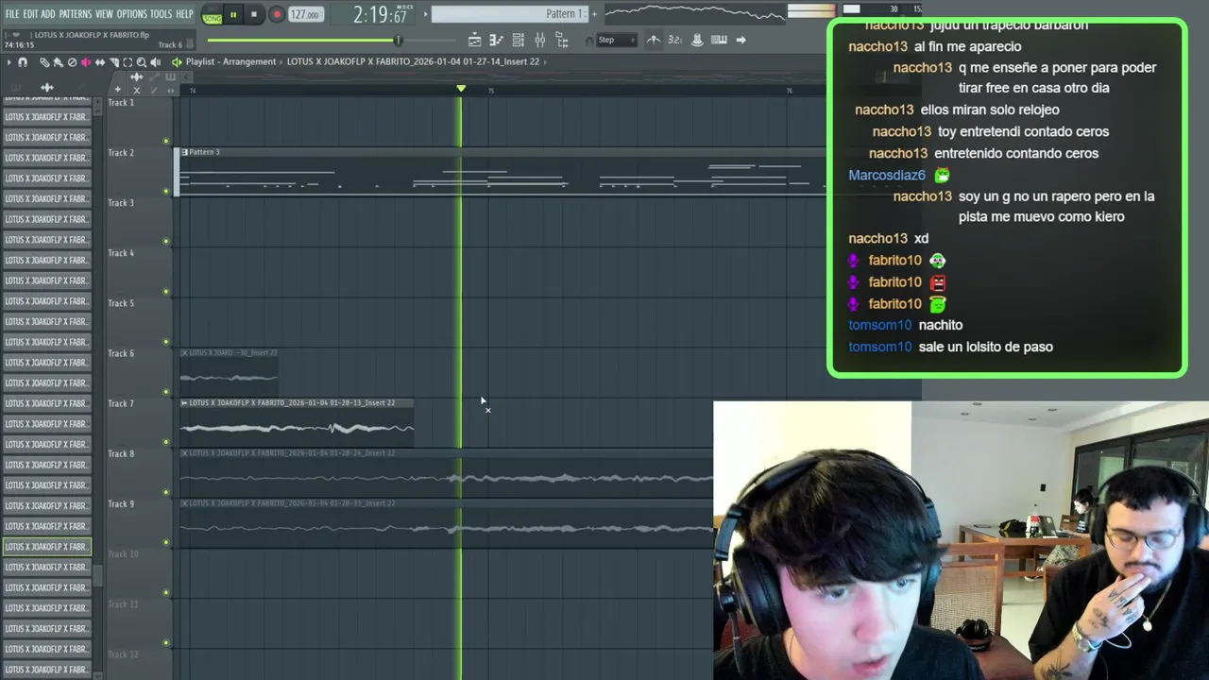This screenshot has height=680, width=1209.
Task: Click the 2:19:67 time display
Action: coord(380,15)
